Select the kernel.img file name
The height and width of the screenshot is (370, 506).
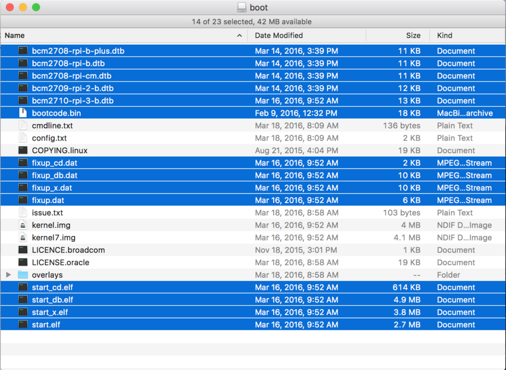[x=51, y=225]
